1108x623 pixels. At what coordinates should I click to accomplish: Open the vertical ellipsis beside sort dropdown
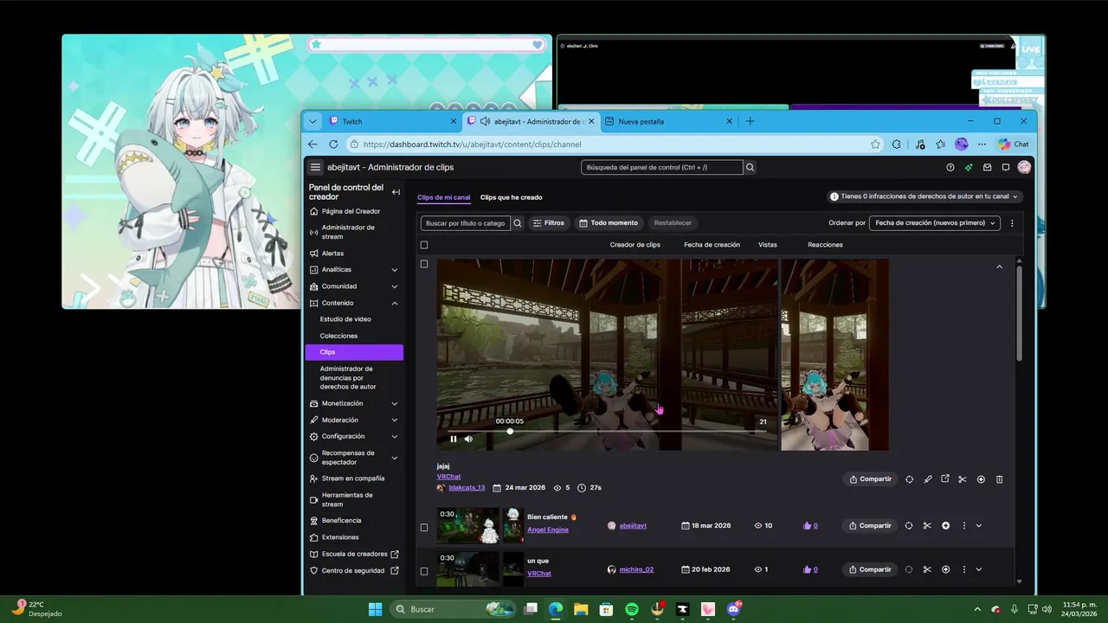tap(1012, 223)
